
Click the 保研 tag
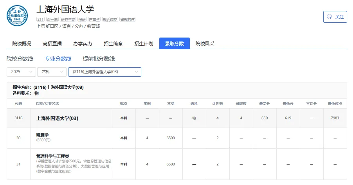(82, 19)
